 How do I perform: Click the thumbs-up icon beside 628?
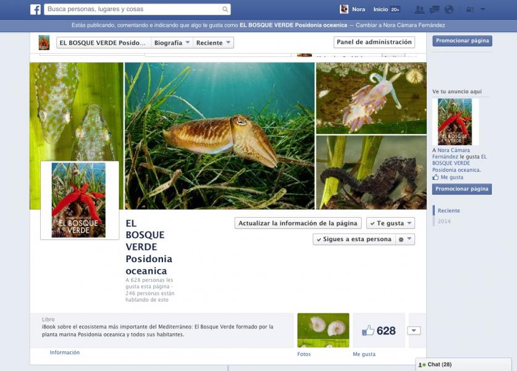368,331
